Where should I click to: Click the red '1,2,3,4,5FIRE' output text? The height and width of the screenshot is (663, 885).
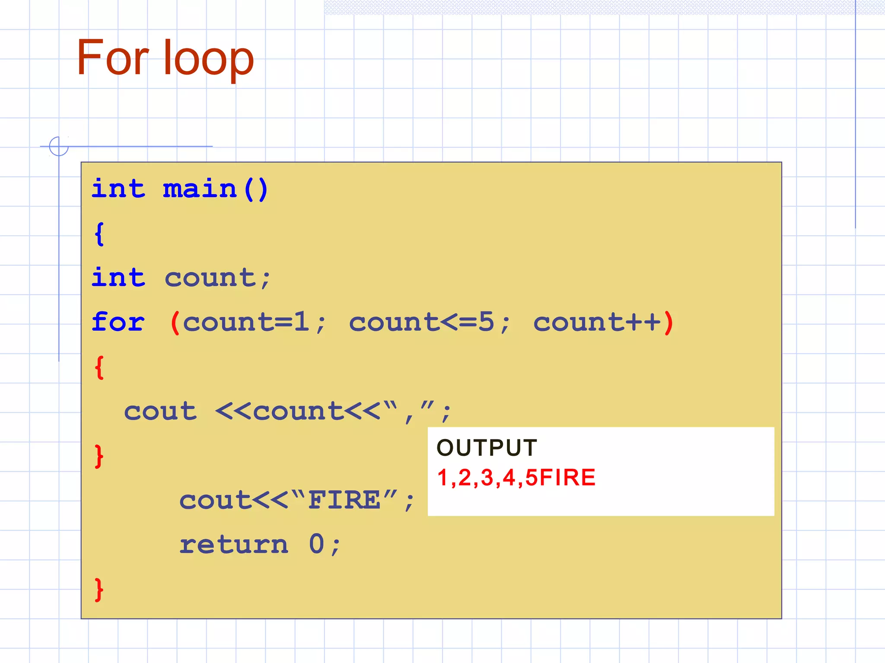pyautogui.click(x=516, y=478)
